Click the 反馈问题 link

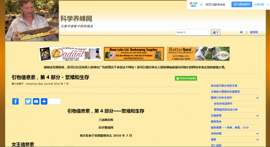tap(259, 5)
